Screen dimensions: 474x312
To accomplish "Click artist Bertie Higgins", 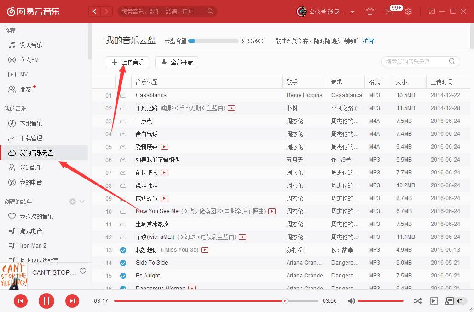I will click(x=304, y=95).
